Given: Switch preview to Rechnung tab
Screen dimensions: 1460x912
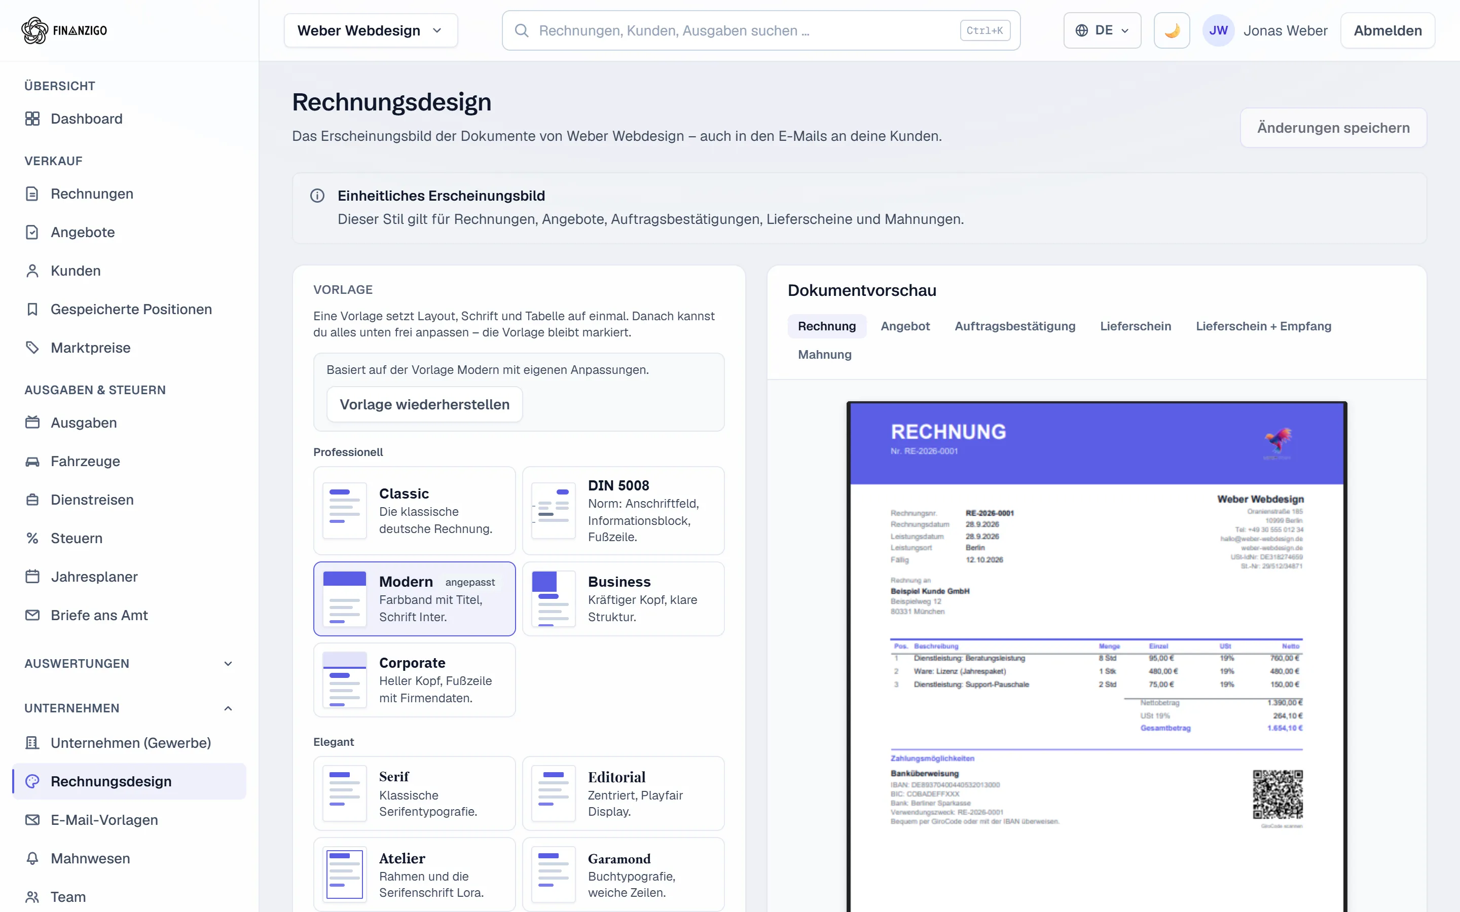Looking at the screenshot, I should point(826,326).
